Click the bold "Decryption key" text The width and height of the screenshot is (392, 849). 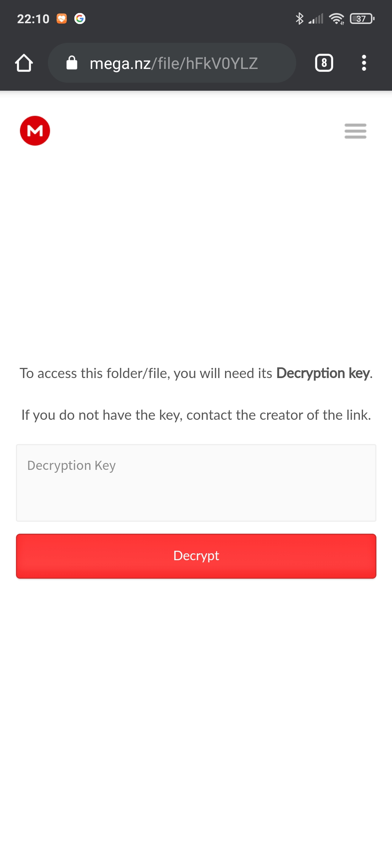click(x=323, y=373)
